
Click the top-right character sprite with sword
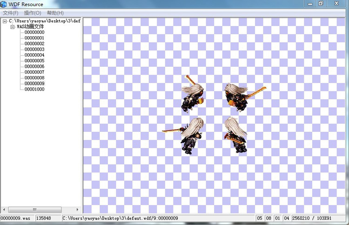(237, 96)
